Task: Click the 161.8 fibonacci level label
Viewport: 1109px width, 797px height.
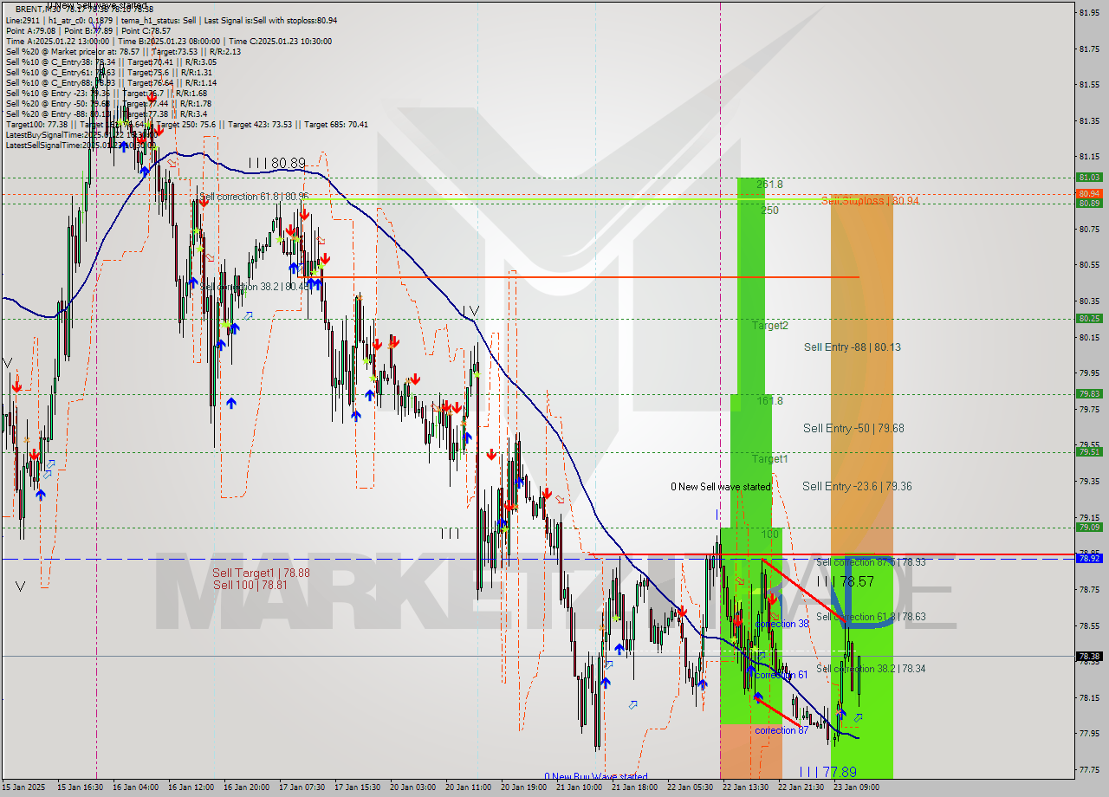Action: 769,401
